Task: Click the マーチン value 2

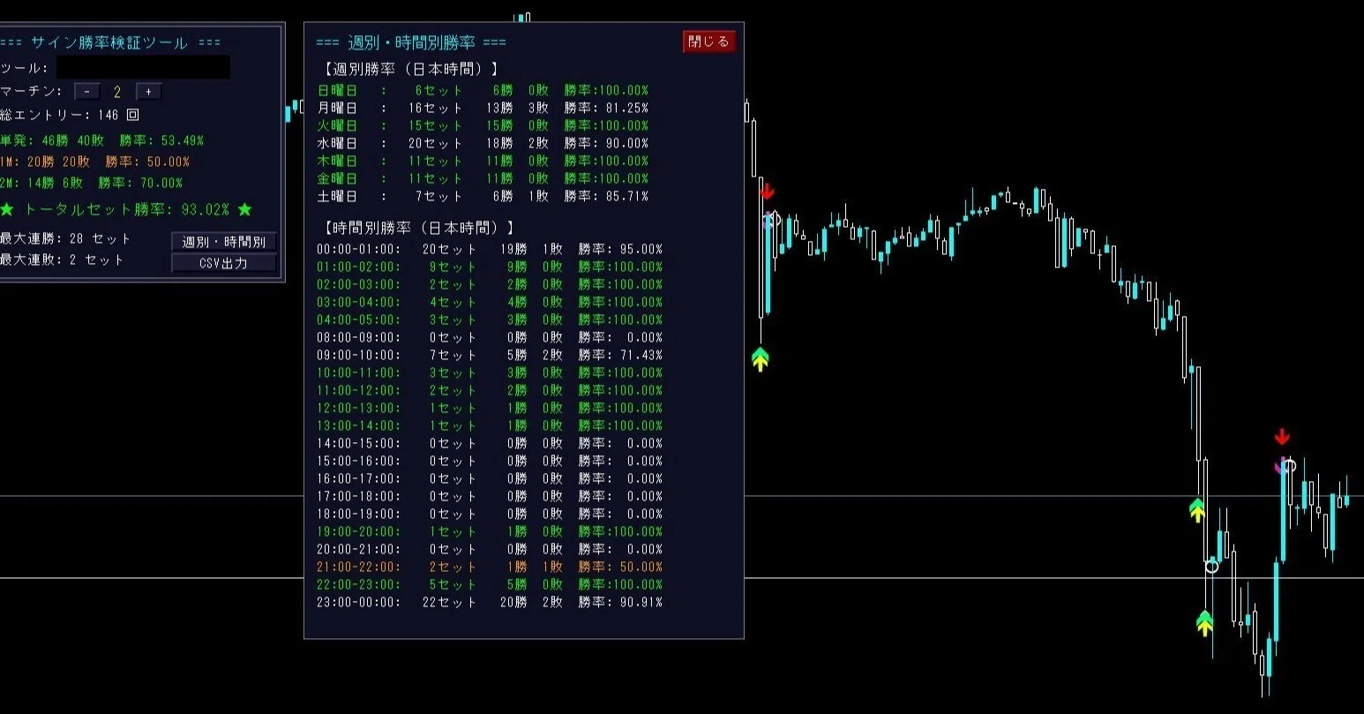Action: tap(116, 92)
